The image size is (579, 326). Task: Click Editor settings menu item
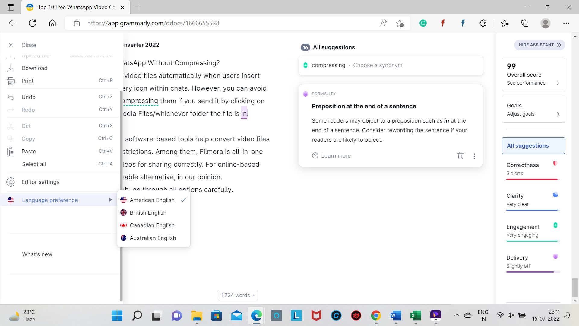click(40, 182)
